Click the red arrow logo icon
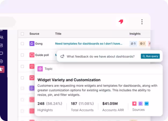The image size is (168, 121). tap(121, 22)
